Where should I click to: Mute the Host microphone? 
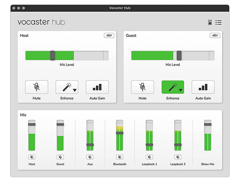pos(37,87)
